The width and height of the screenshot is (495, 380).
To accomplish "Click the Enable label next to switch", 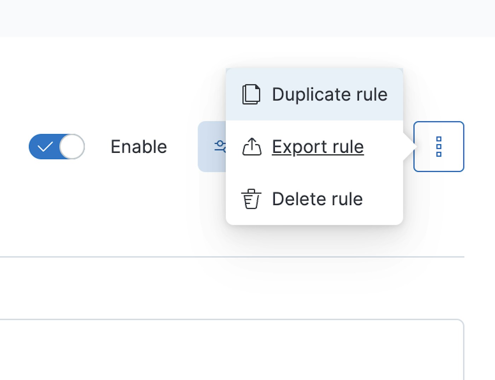I will [x=139, y=147].
